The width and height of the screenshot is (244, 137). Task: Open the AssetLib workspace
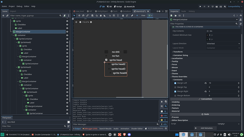pos(129,6)
